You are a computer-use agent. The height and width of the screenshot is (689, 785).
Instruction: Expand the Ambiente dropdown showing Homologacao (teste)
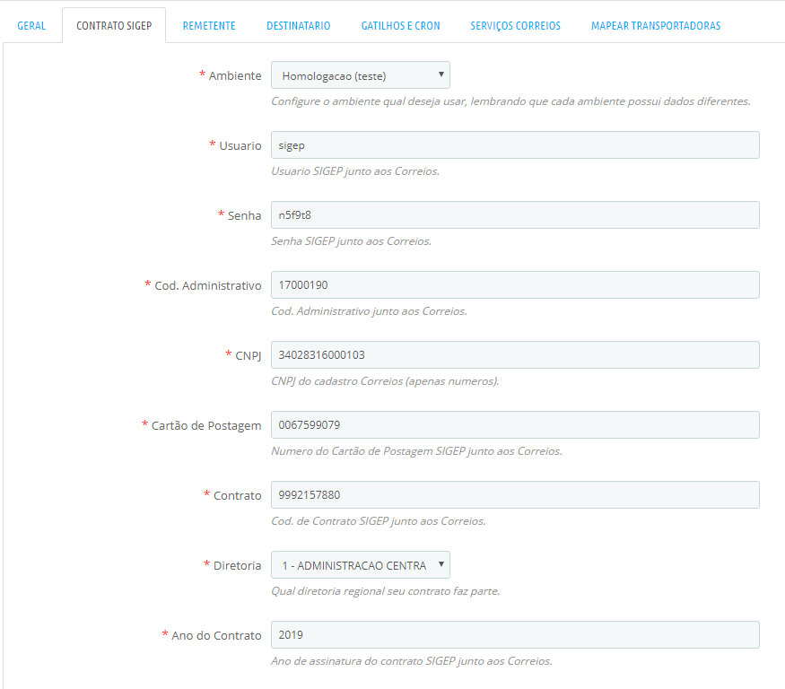360,75
